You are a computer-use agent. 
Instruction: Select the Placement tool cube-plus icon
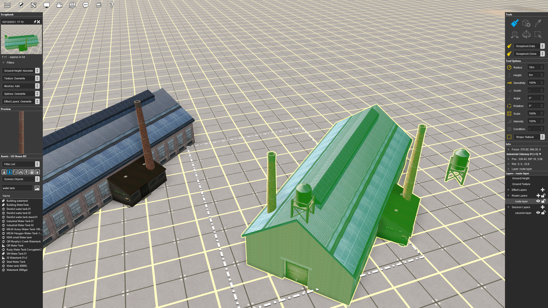pyautogui.click(x=526, y=23)
